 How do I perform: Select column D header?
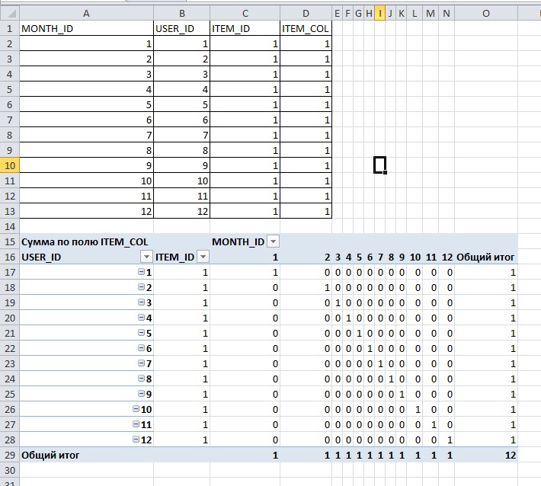click(x=306, y=14)
